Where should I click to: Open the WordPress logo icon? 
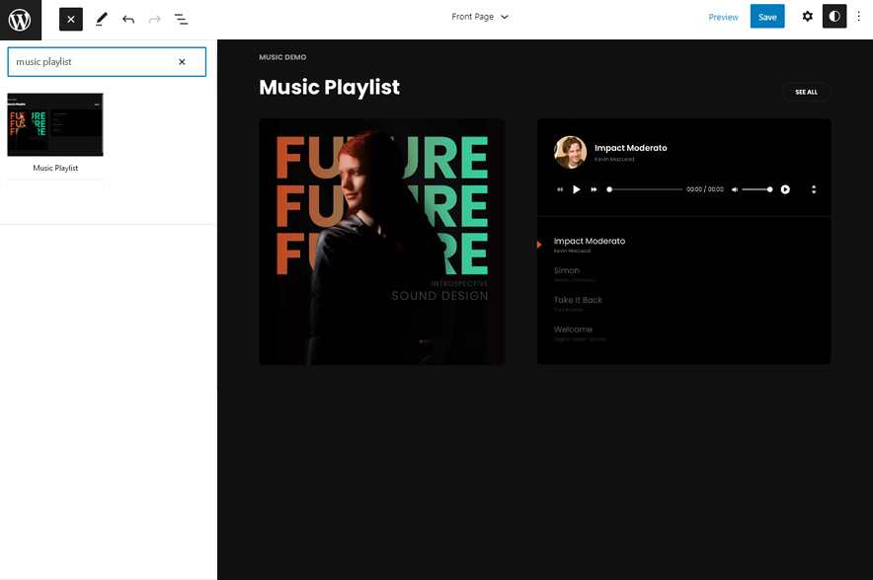19,19
